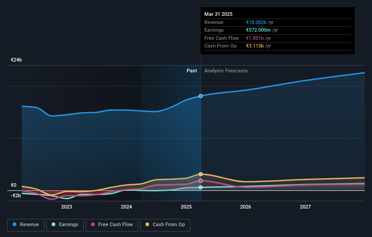Click the €3.115b cash from op value
The image size is (372, 237).
pos(255,46)
